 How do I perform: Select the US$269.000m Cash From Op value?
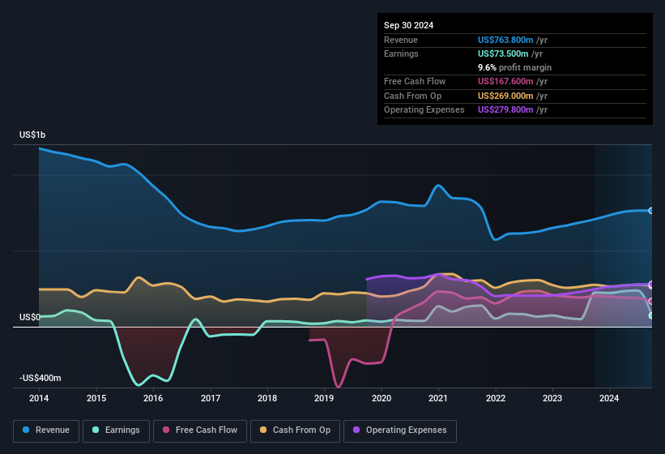tap(505, 96)
